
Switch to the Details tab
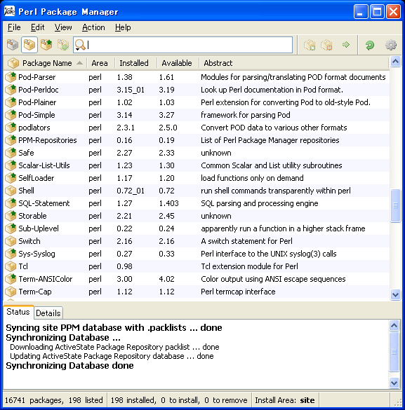click(x=48, y=313)
